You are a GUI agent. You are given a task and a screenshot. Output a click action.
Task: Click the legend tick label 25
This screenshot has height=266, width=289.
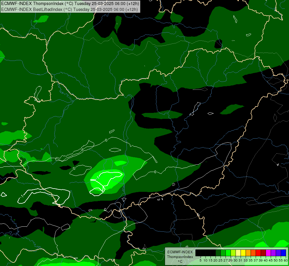click(221, 260)
